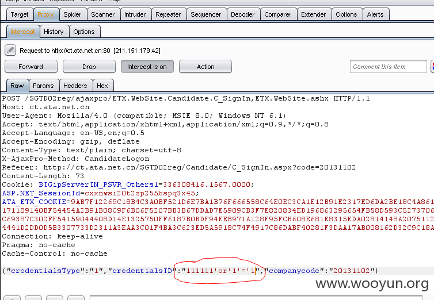Drop the intercepted request
The image size is (434, 300).
(89, 67)
